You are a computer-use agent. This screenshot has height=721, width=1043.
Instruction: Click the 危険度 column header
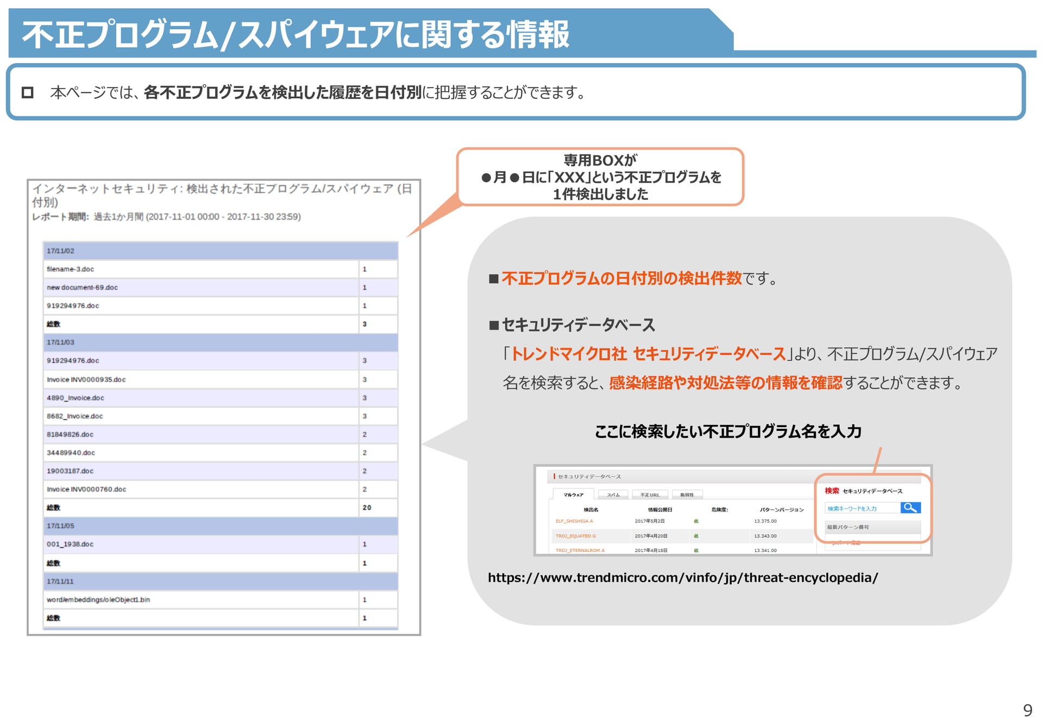720,510
